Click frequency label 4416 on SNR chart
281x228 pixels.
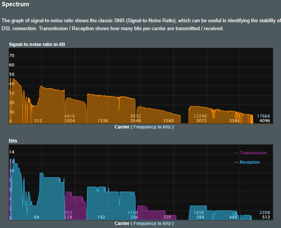[x=70, y=116]
